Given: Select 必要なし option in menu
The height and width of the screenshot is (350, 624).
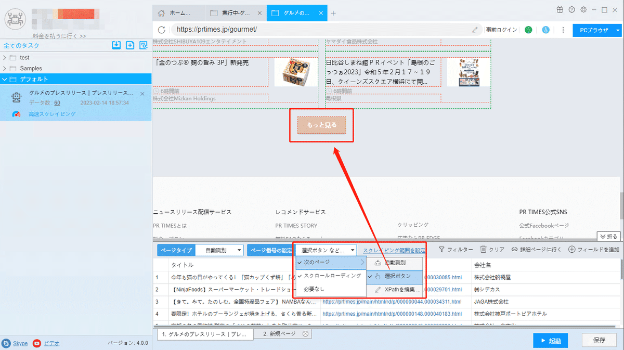Looking at the screenshot, I should click(331, 289).
